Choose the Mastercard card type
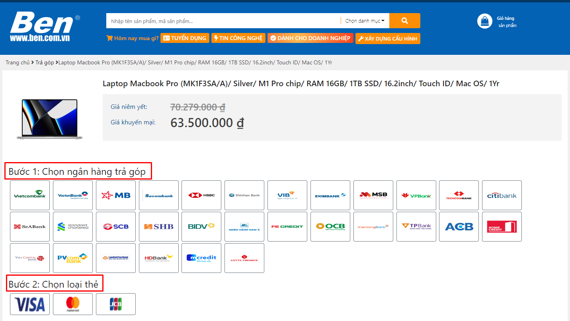The height and width of the screenshot is (321, 570). pos(73,304)
